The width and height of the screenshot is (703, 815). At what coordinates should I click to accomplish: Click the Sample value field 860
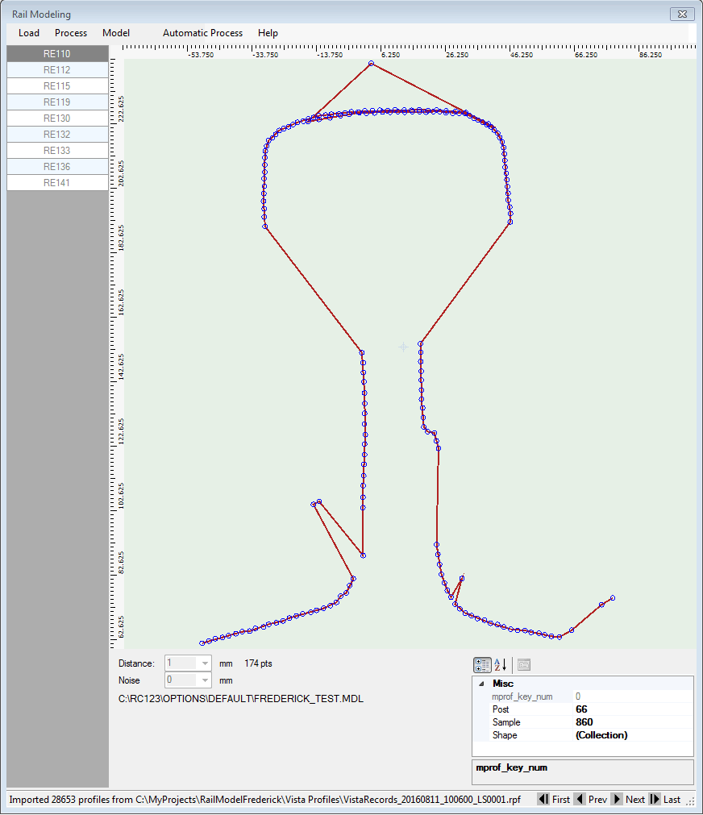pyautogui.click(x=631, y=722)
